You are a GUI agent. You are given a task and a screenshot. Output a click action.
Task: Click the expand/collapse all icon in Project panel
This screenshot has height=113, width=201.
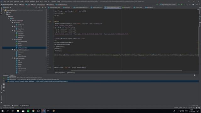coord(39,8)
